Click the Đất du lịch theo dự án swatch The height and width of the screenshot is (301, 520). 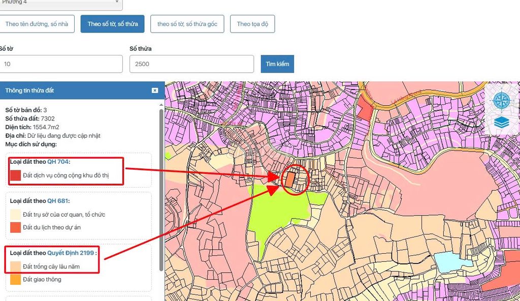(x=16, y=227)
